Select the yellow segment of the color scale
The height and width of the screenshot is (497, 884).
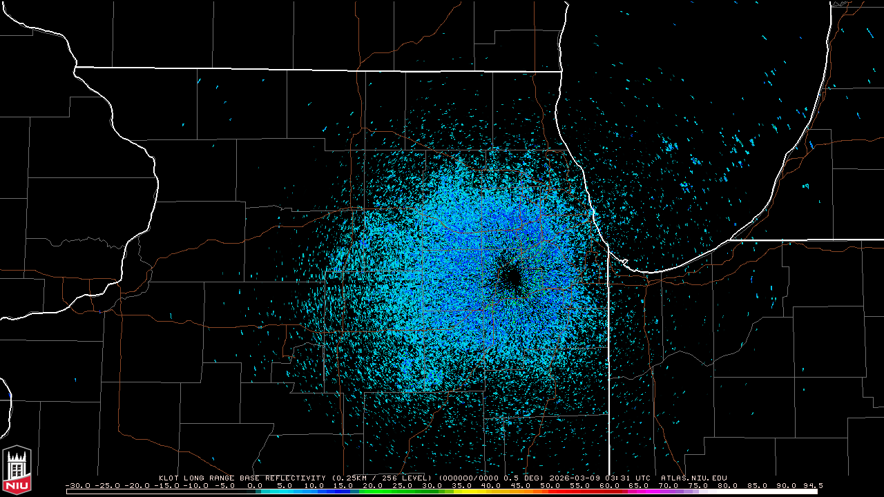pyautogui.click(x=470, y=491)
